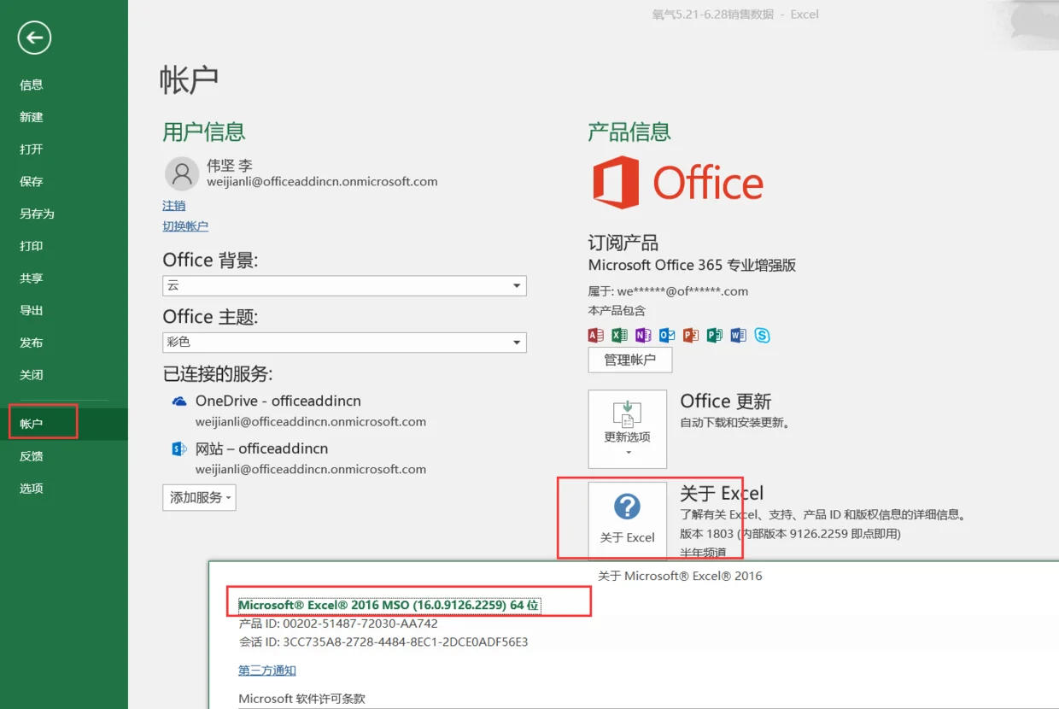Click the PowerPoint product icon
The image size is (1059, 709).
(691, 335)
